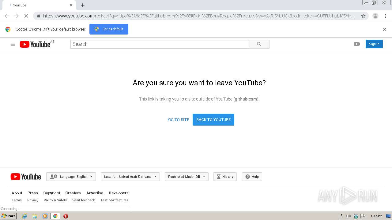This screenshot has height=220, width=392.
Task: Stop loading the page
Action: click(x=26, y=16)
